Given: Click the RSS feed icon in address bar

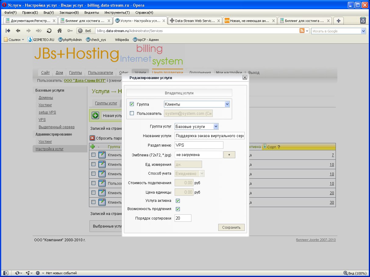Looking at the screenshot, I should click(302, 31).
